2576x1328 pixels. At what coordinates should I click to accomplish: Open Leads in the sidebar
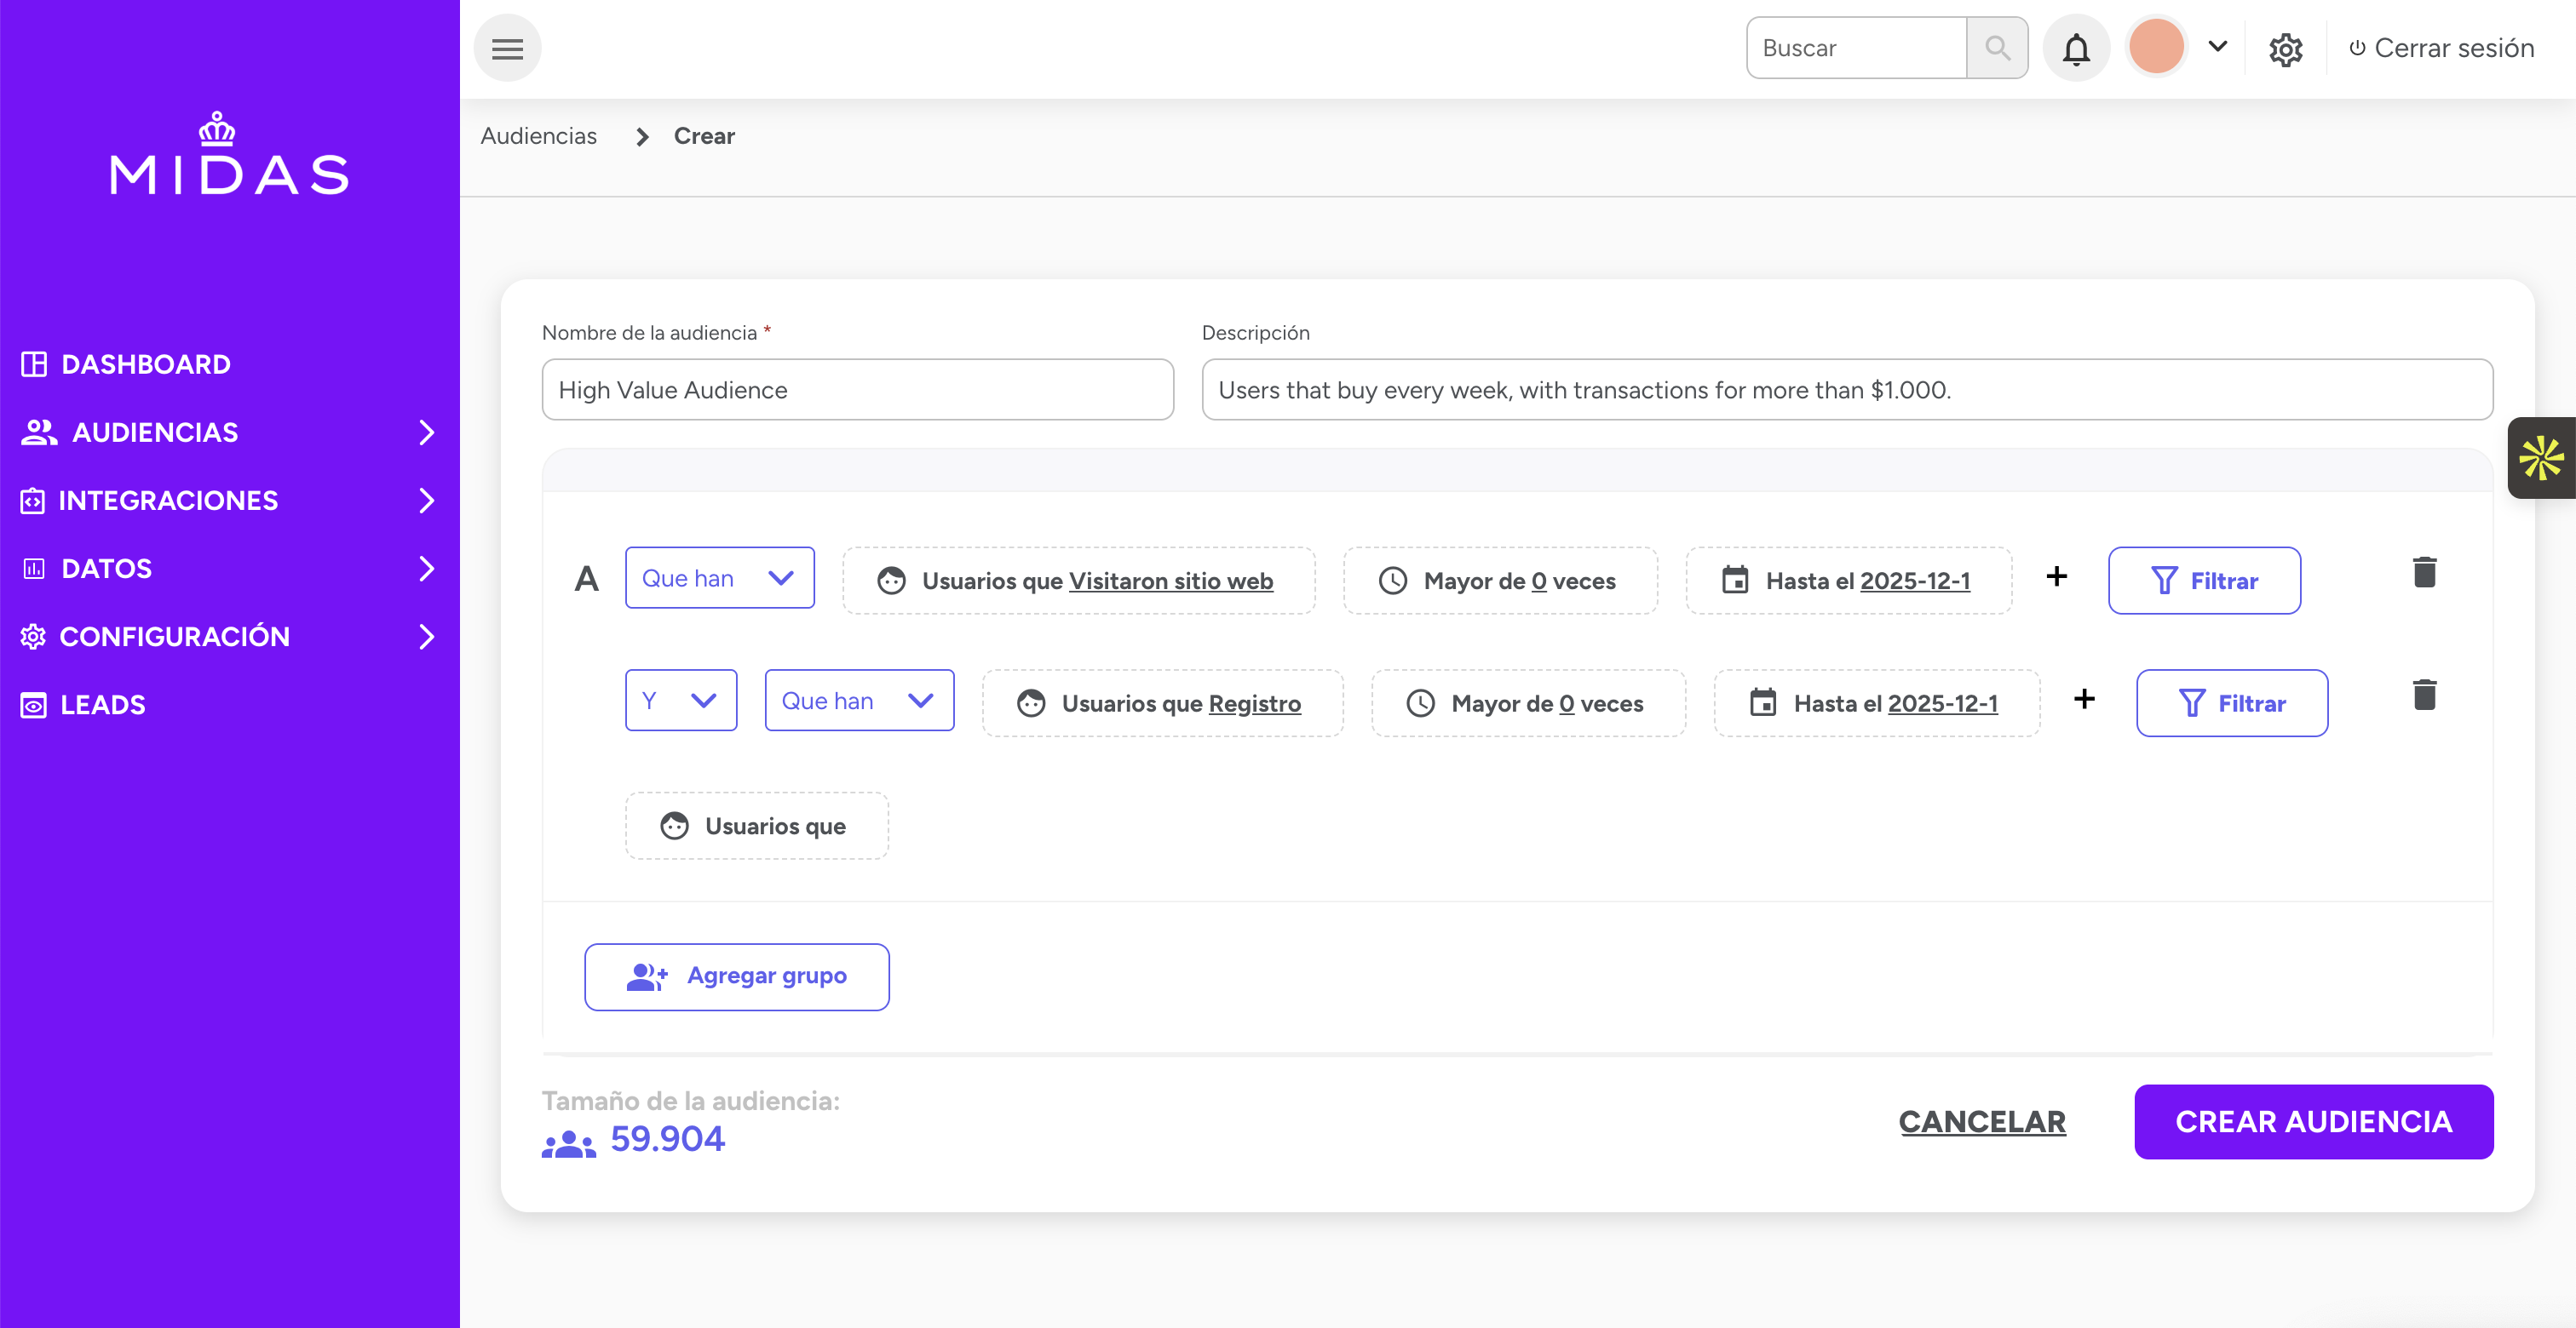point(102,706)
